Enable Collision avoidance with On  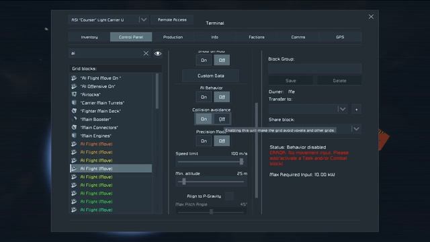point(204,119)
